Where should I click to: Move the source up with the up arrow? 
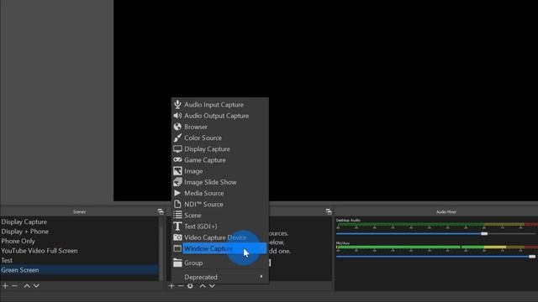(203, 285)
